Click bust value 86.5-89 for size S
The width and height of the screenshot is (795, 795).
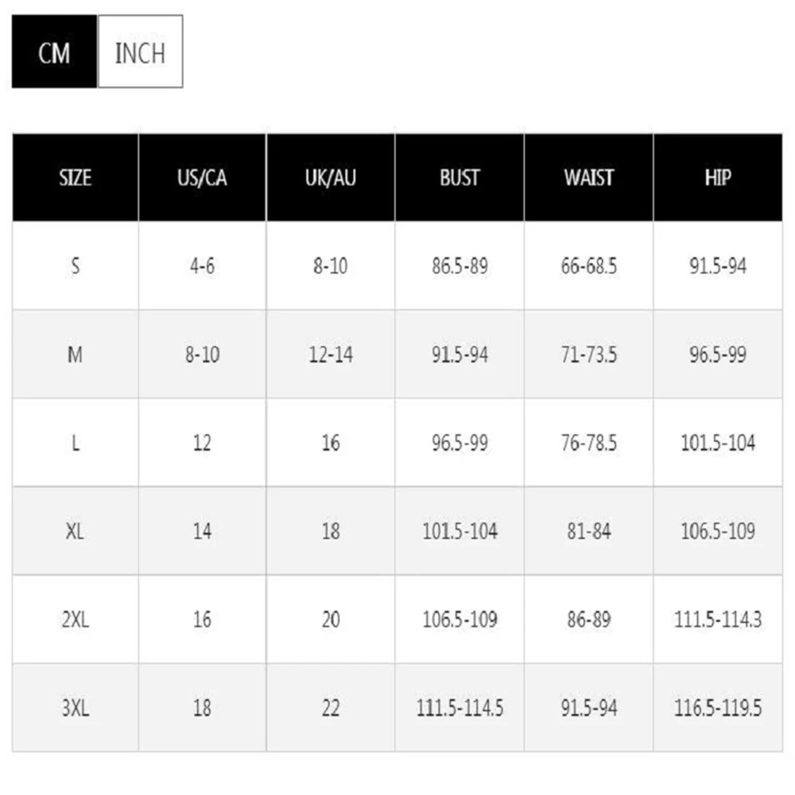tap(460, 266)
